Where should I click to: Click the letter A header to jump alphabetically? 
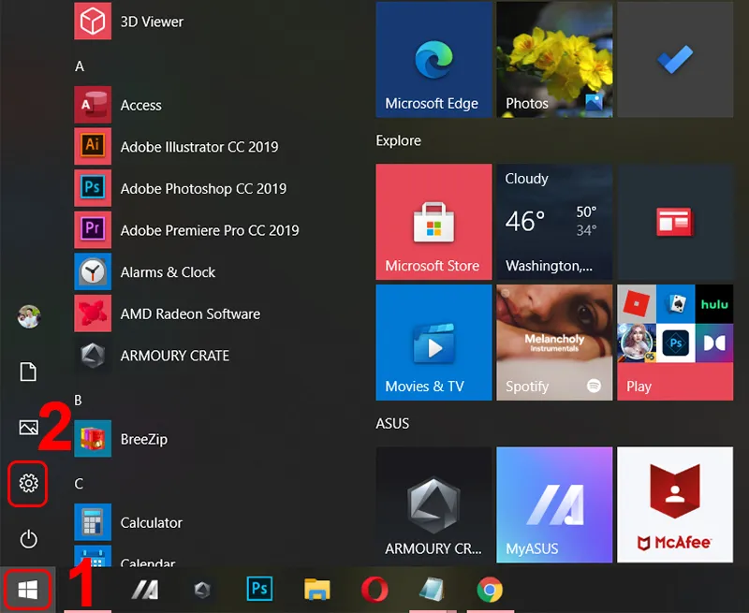(81, 66)
